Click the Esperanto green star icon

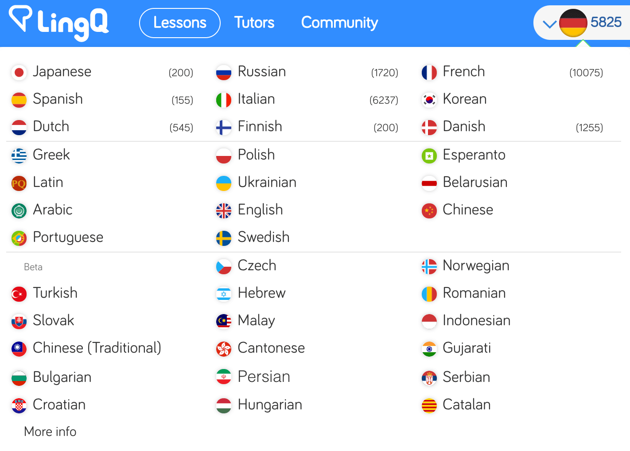(429, 156)
